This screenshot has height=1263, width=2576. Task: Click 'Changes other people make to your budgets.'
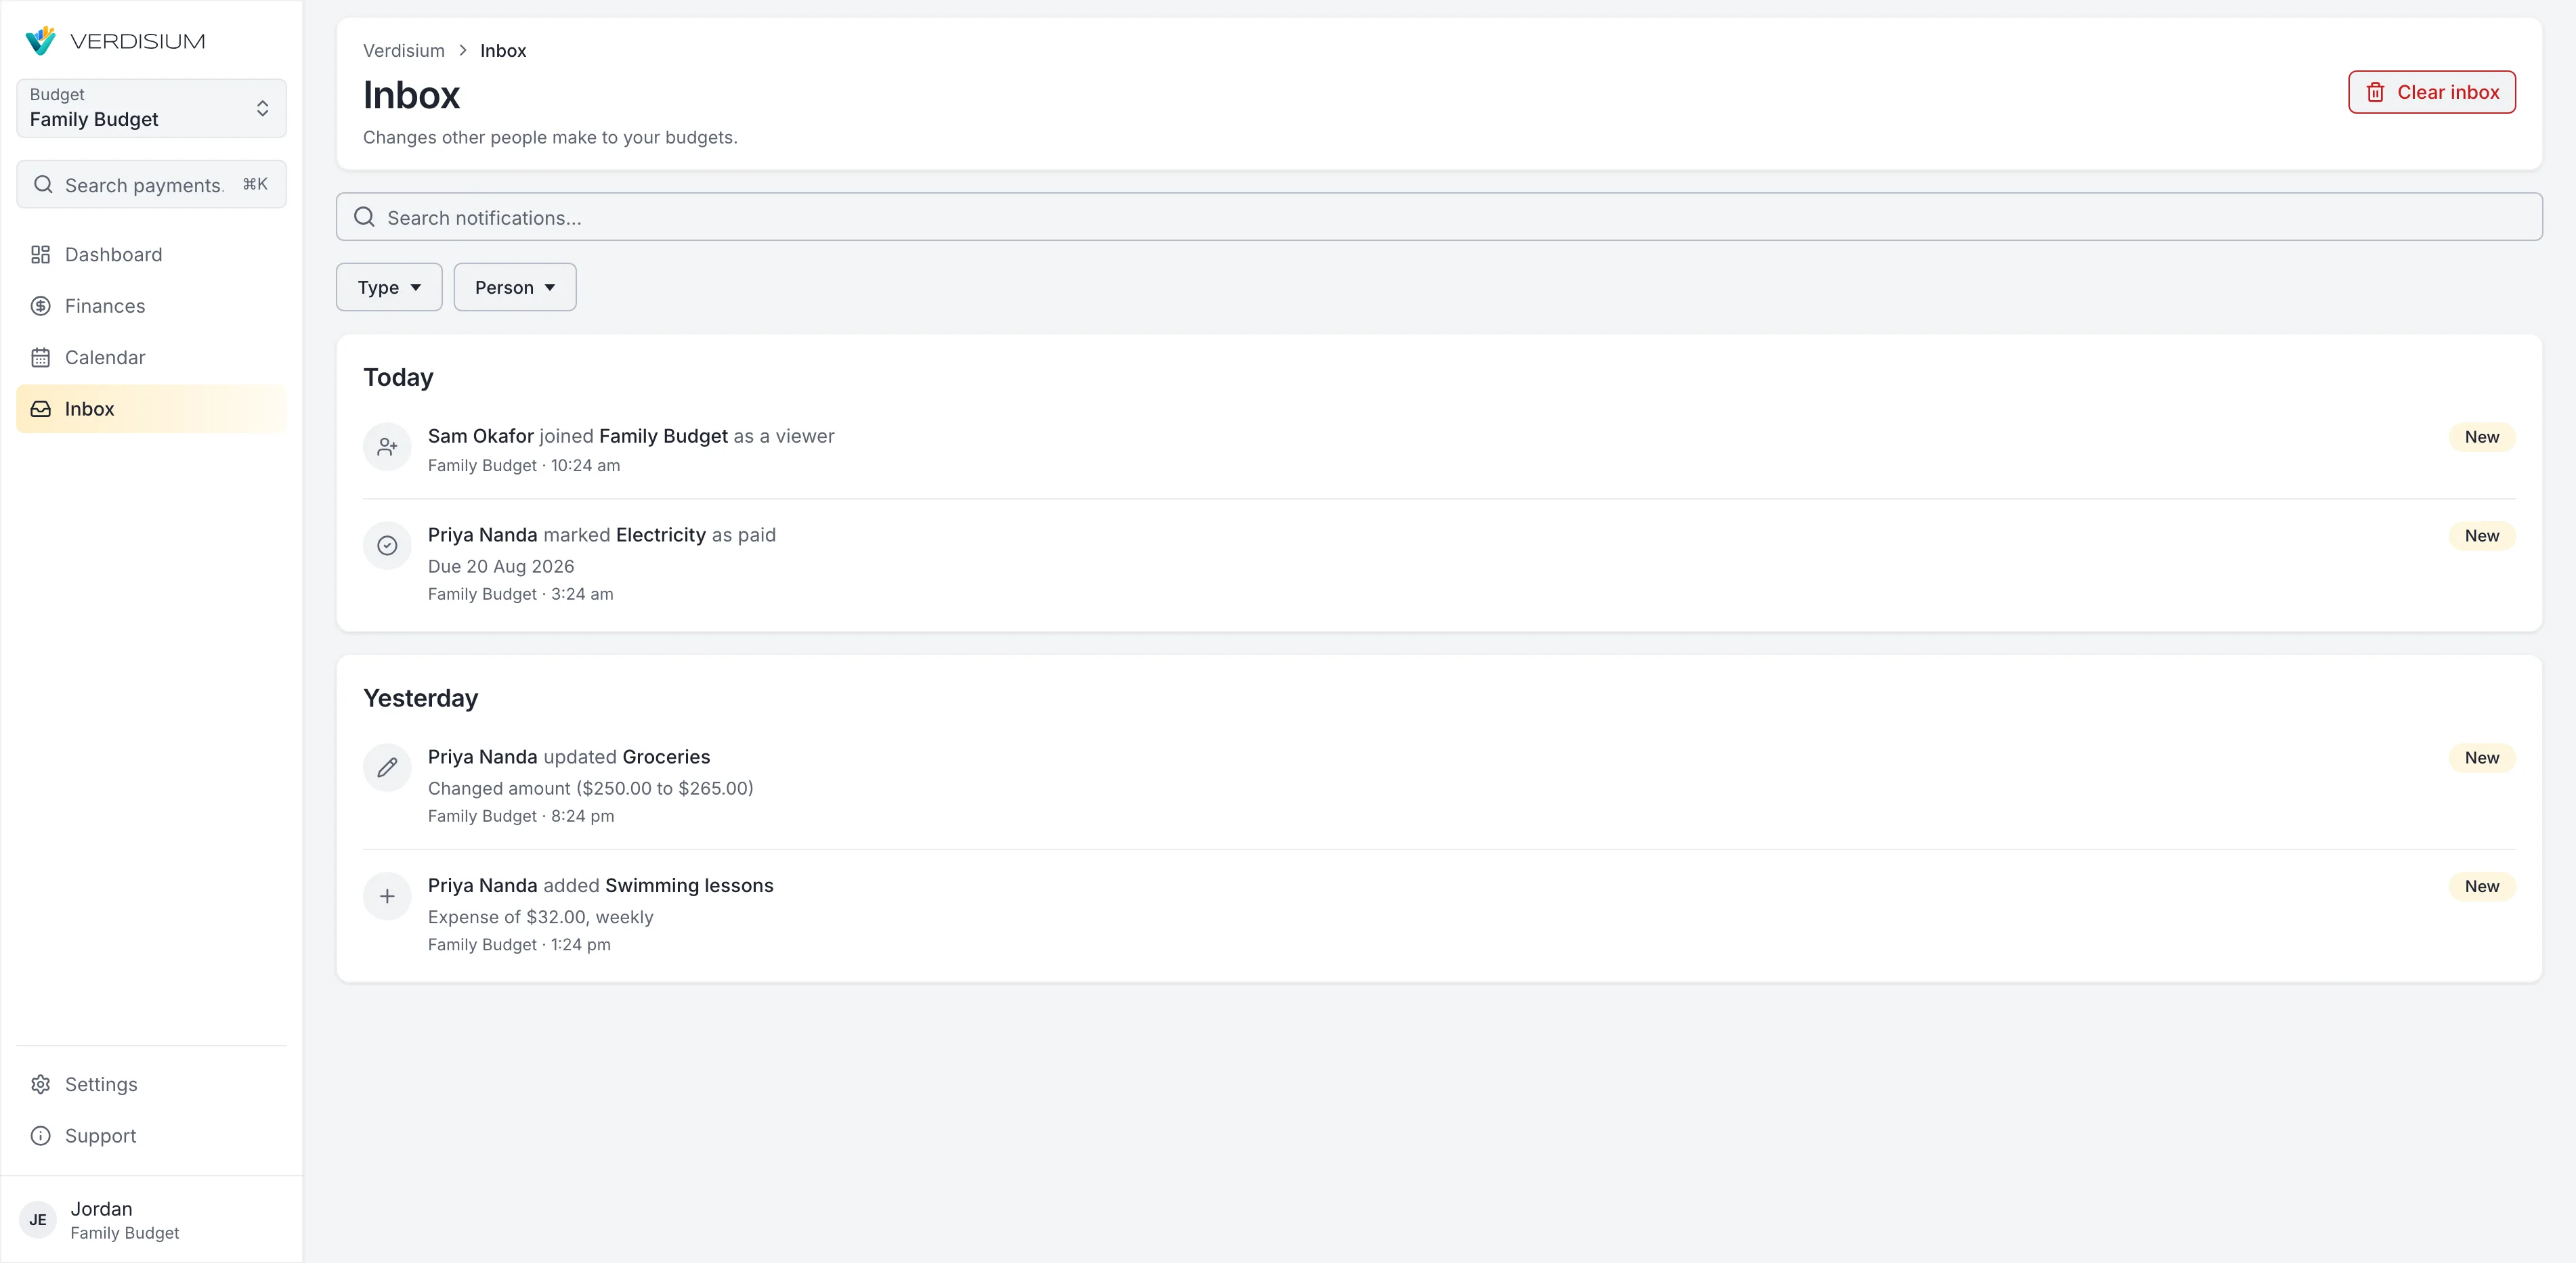(x=550, y=138)
